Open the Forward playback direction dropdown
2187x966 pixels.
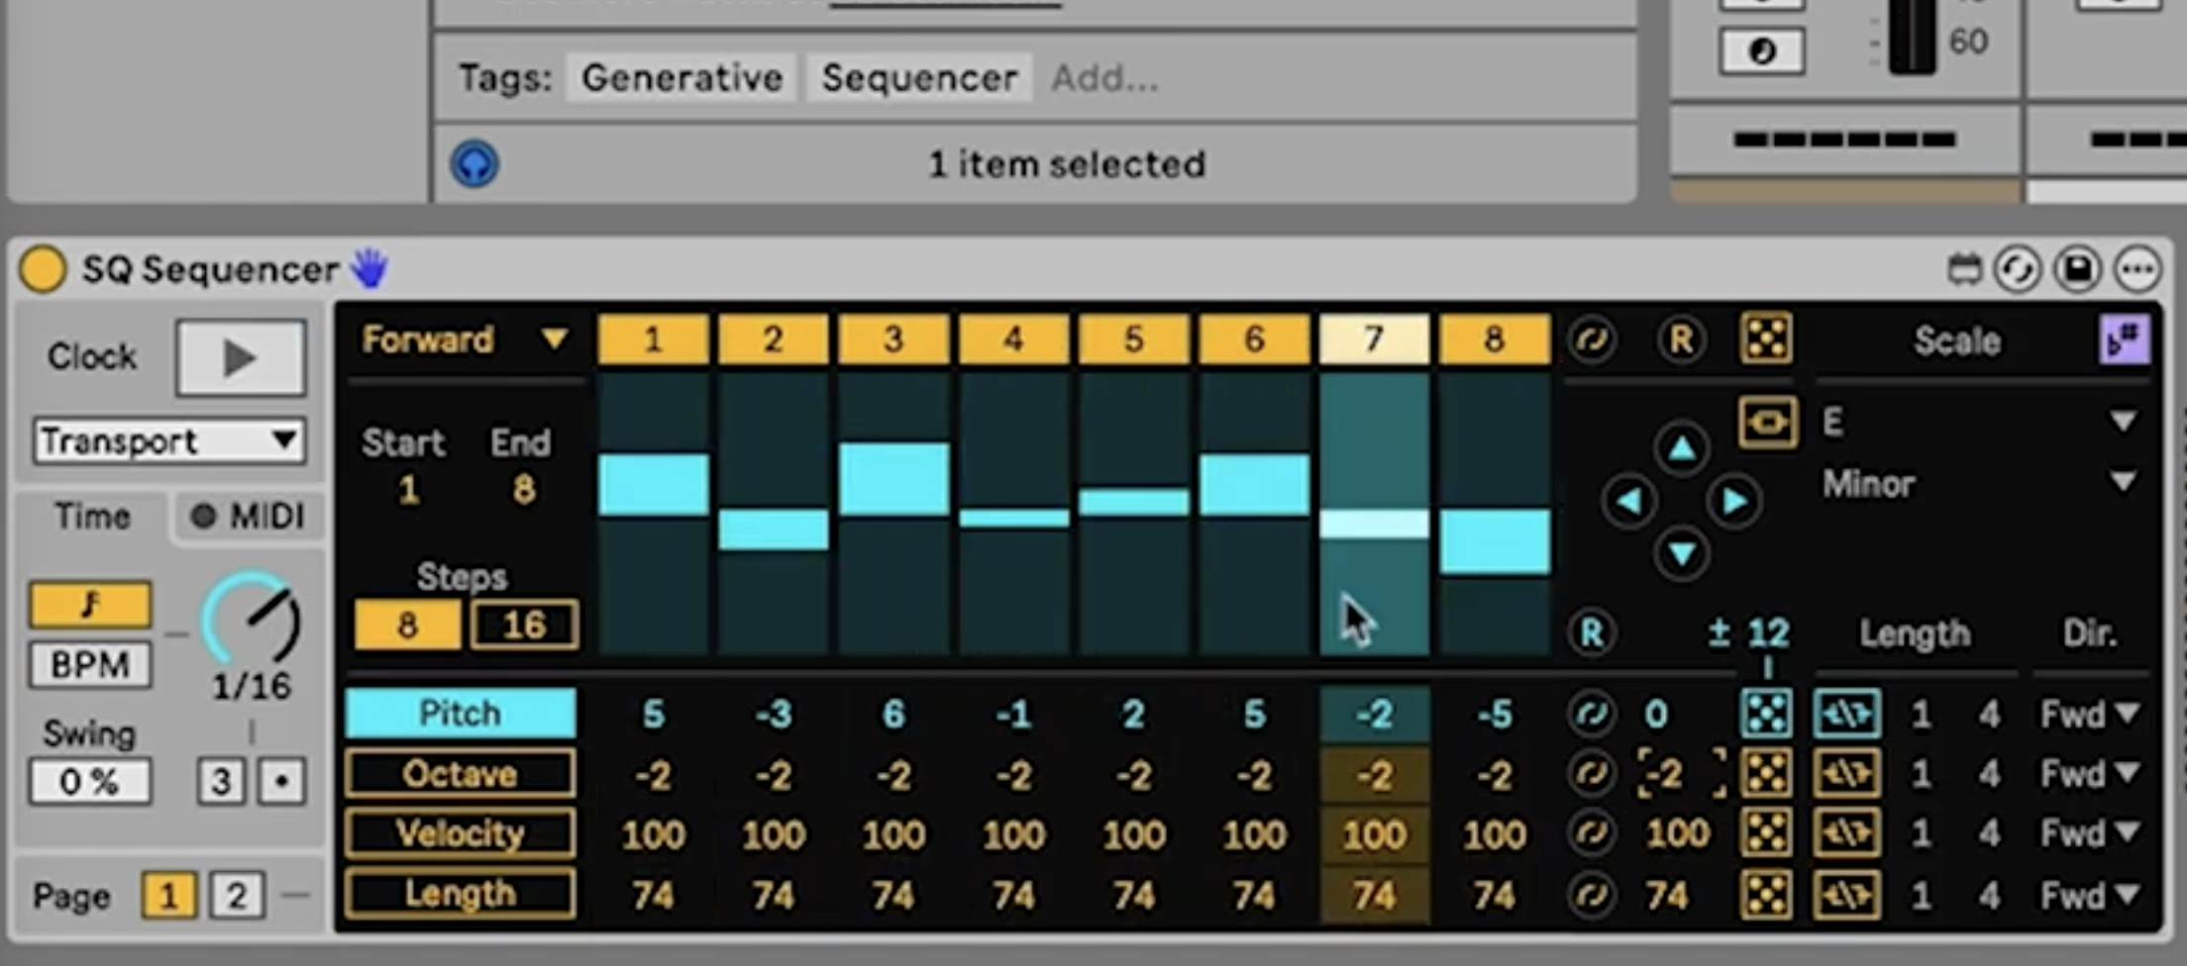coord(461,339)
